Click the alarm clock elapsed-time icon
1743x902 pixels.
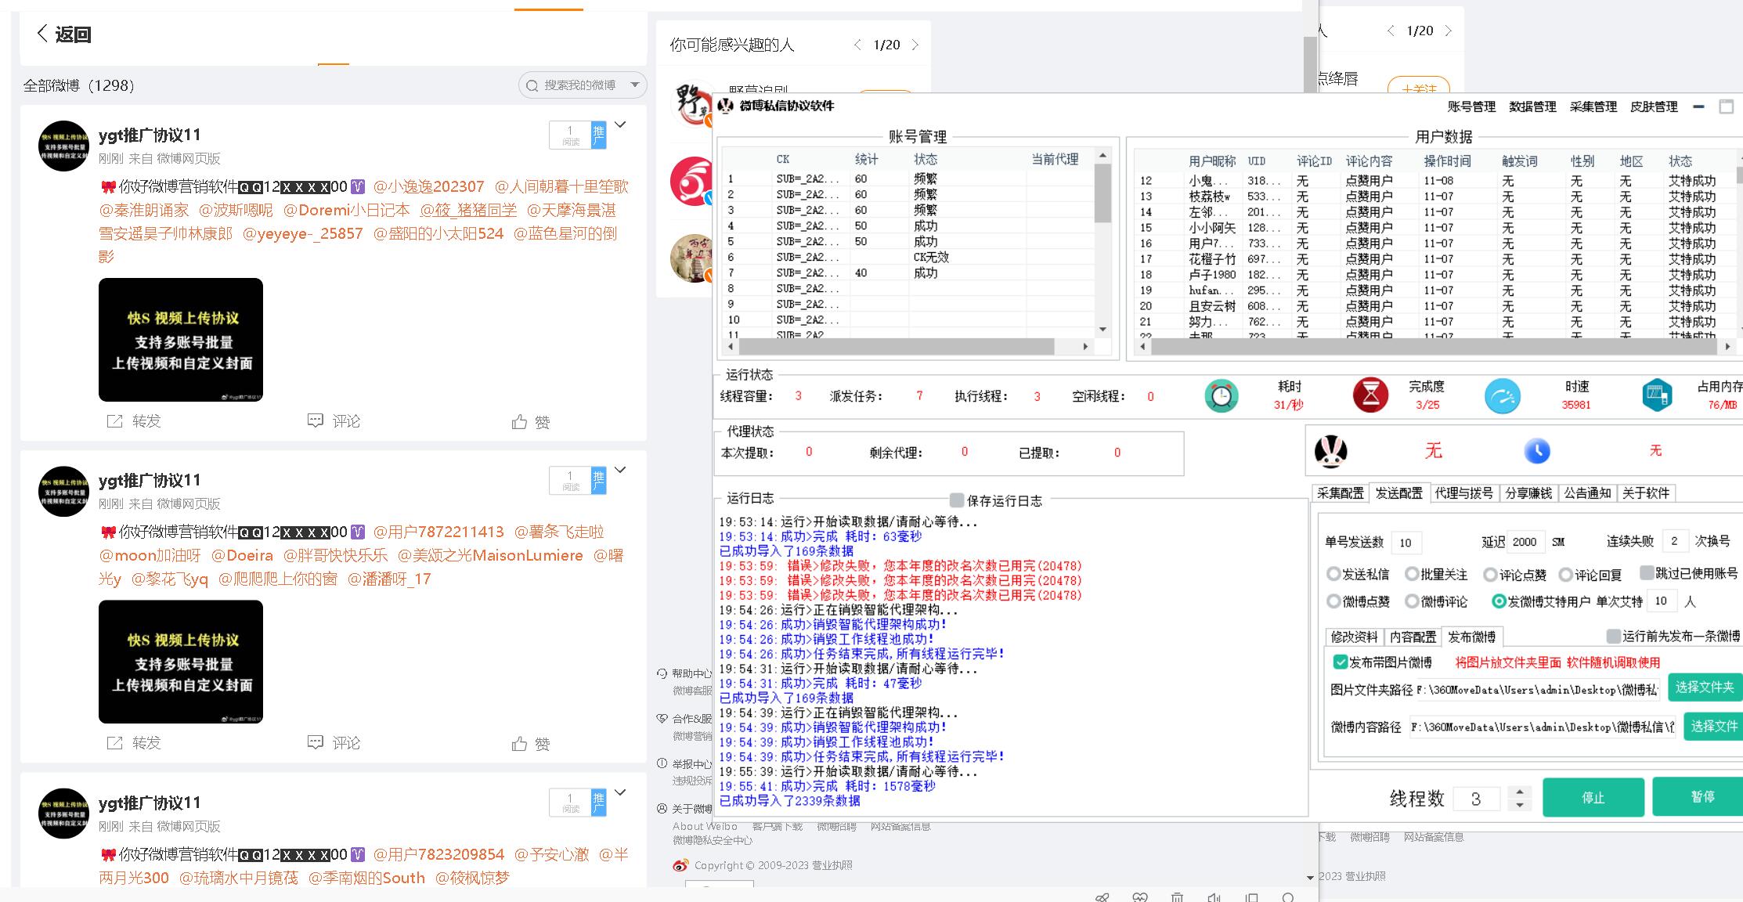[x=1221, y=395]
